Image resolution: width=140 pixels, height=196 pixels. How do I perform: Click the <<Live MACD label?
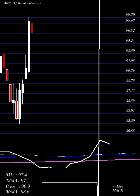coord(118,189)
